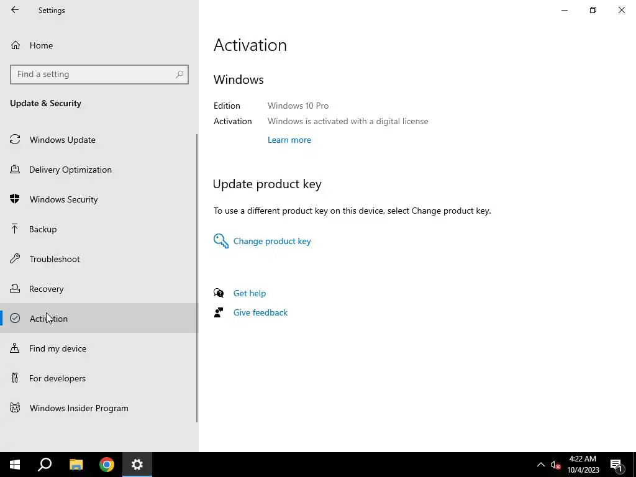The width and height of the screenshot is (636, 477).
Task: Open the Windows Start menu
Action: (15, 465)
